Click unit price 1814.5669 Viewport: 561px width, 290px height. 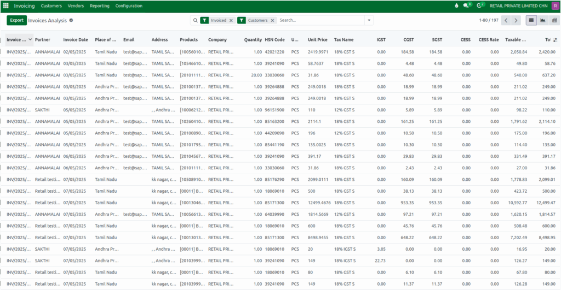318,215
